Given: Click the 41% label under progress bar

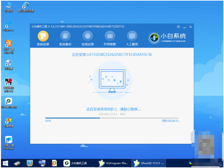Looking at the screenshot, I should 48,121.
